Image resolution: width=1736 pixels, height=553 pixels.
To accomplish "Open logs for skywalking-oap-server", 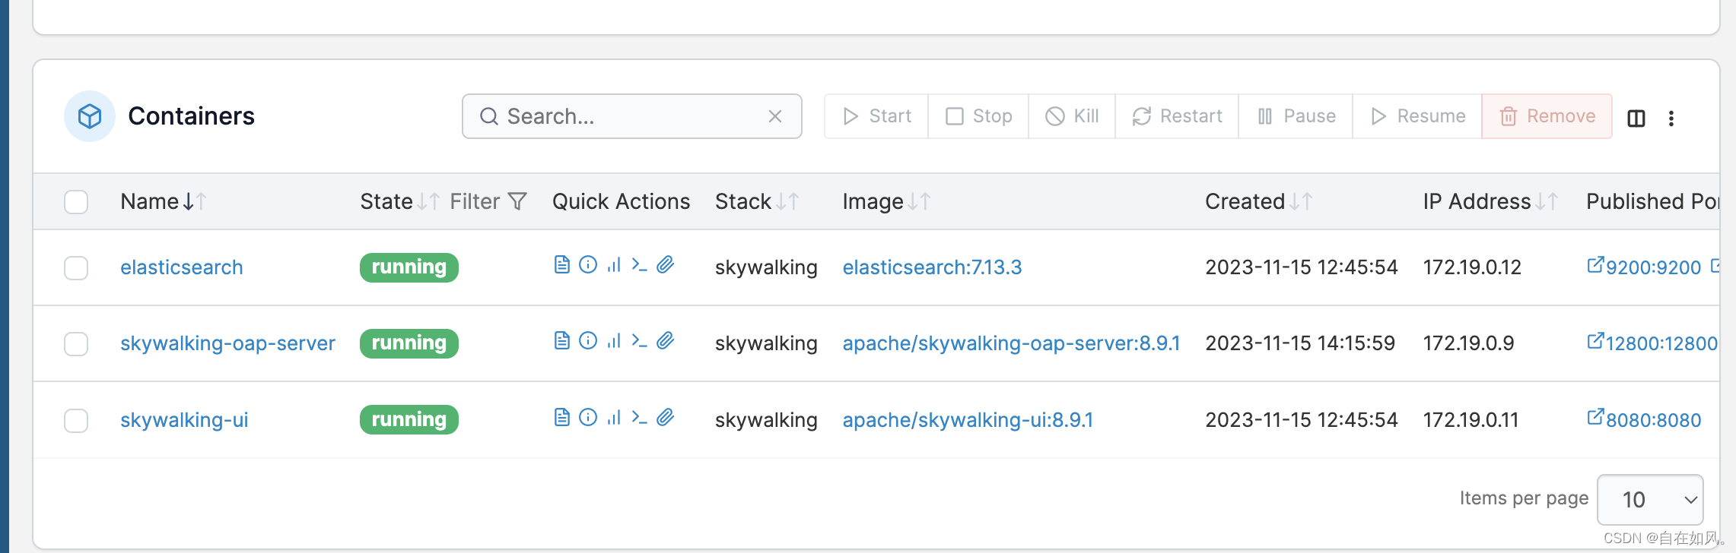I will (x=562, y=340).
